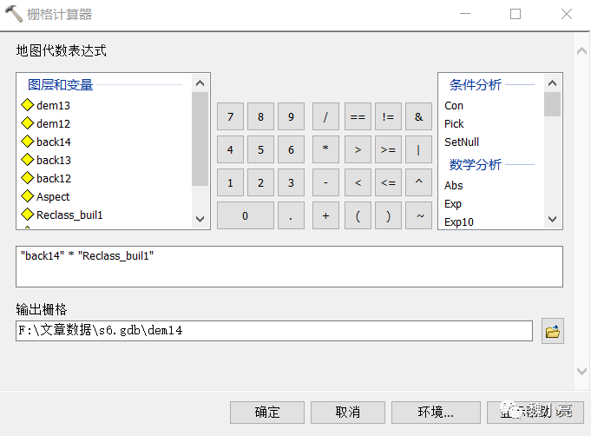Click the yellow diamond icon beside dem13
This screenshot has width=591, height=436.
28,105
